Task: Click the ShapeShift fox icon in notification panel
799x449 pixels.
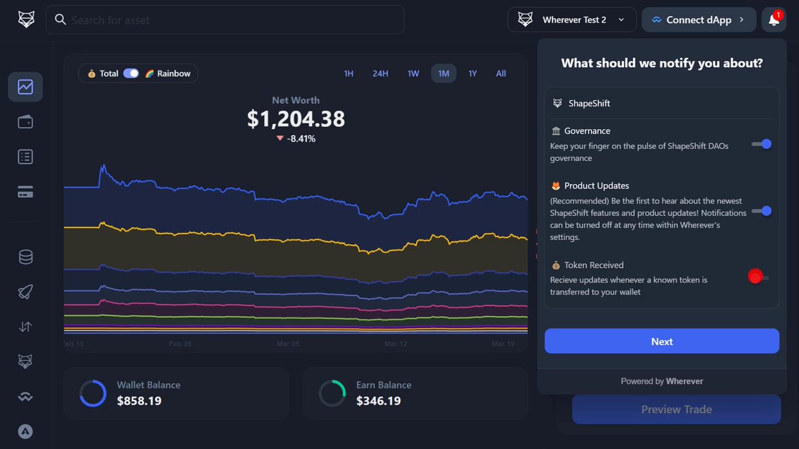Action: coord(557,103)
